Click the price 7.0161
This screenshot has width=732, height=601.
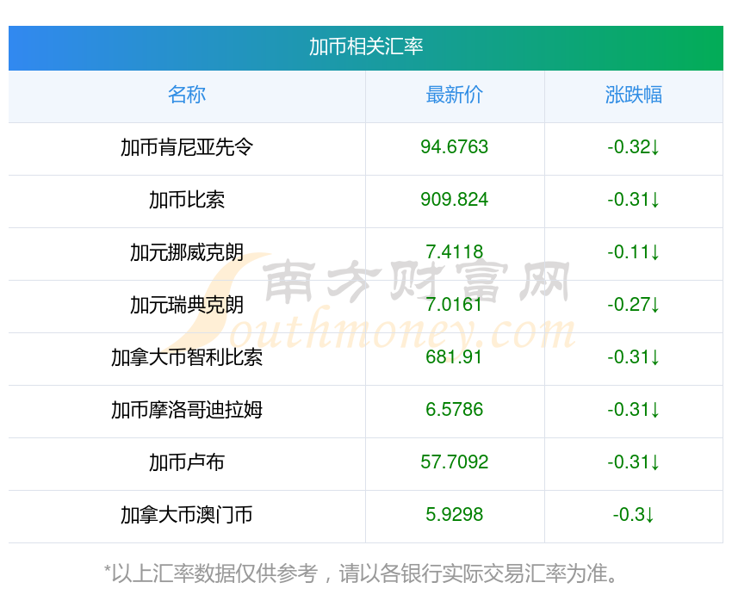[454, 305]
